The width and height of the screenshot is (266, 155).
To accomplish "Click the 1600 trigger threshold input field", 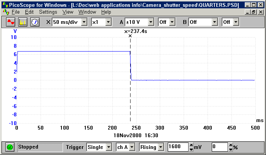I will (178, 147).
